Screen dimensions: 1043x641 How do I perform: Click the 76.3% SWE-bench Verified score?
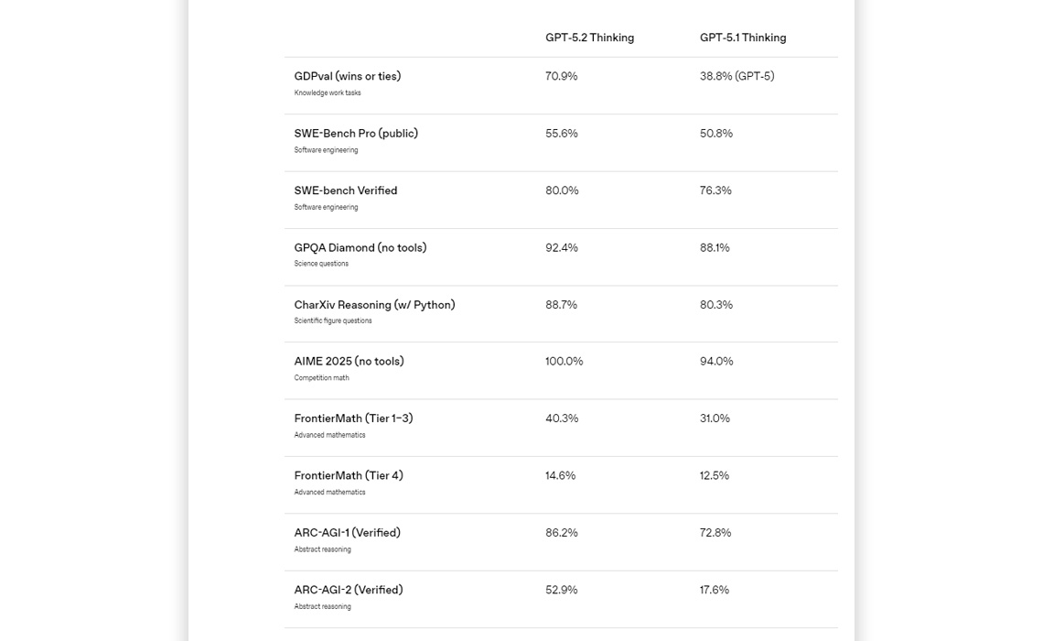[x=715, y=190]
